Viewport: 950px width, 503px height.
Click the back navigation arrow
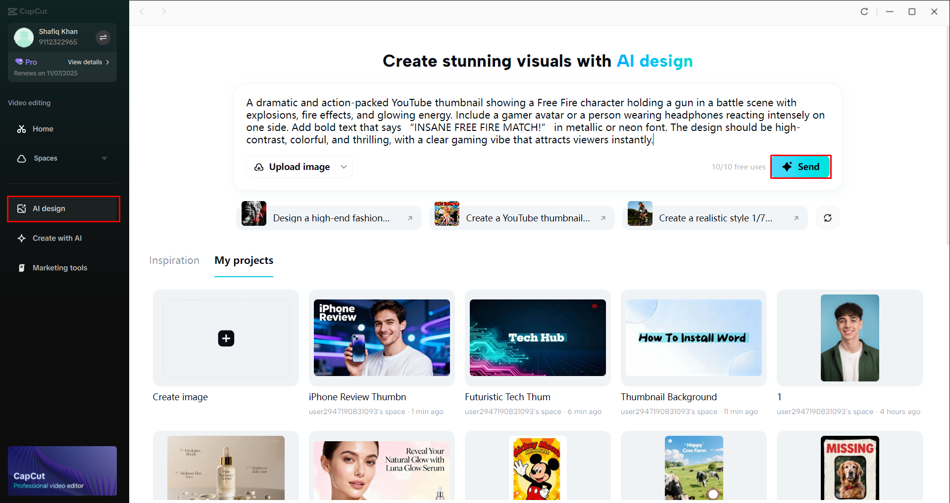tap(142, 11)
